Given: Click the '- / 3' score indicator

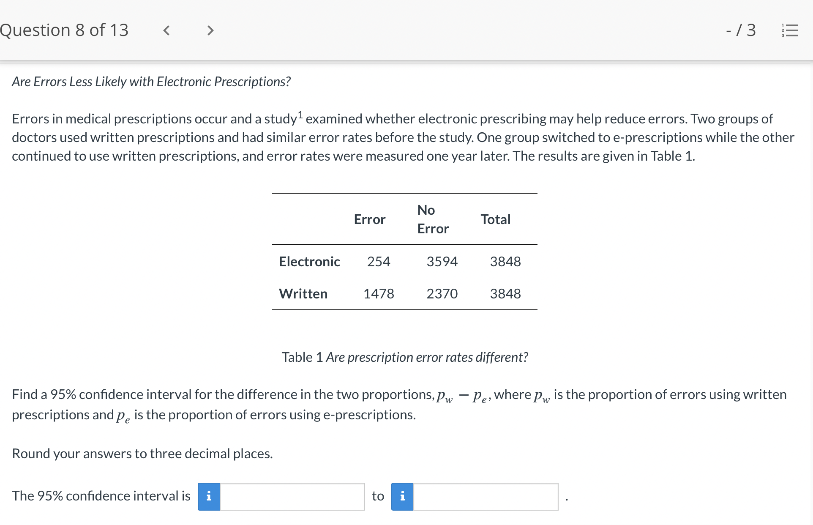Looking at the screenshot, I should [742, 30].
